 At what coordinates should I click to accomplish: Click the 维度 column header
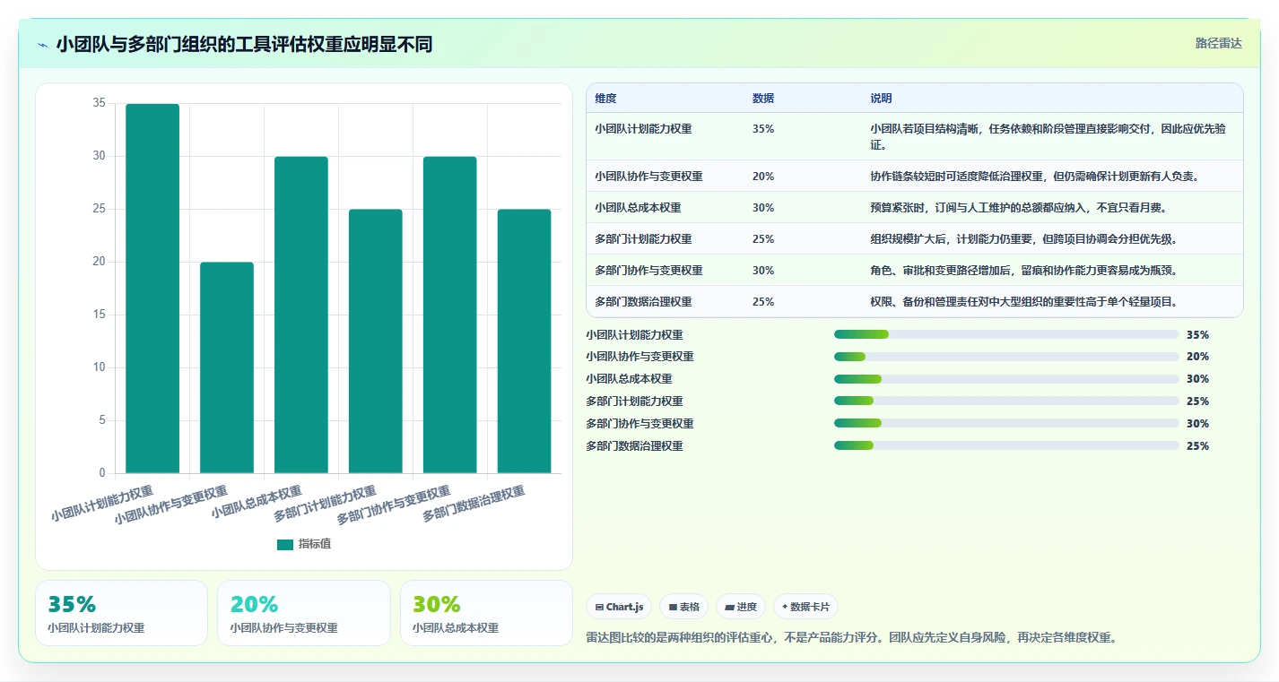pos(605,99)
